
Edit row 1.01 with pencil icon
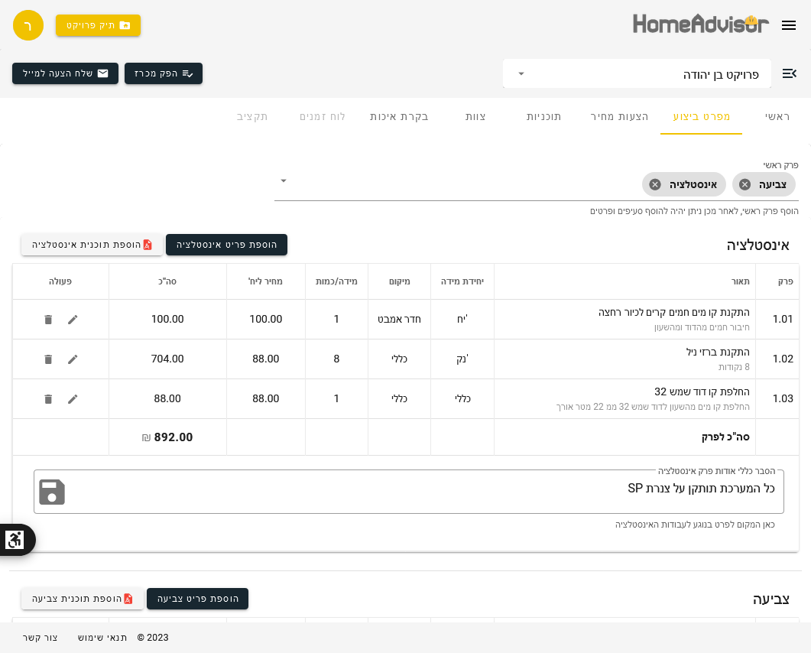73,320
